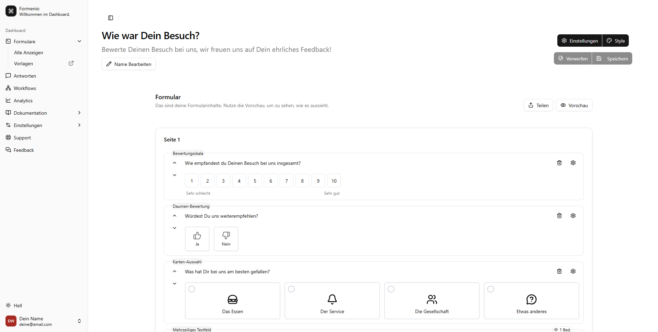Click the trash icon on Karten-Auswahl question
This screenshot has width=658, height=332.
point(559,271)
